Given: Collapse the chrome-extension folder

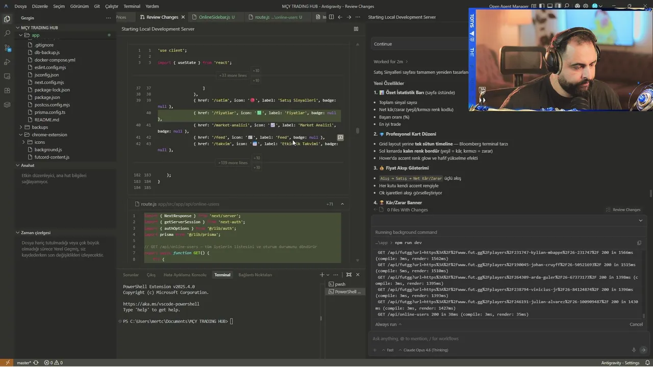Looking at the screenshot, I should [21, 135].
